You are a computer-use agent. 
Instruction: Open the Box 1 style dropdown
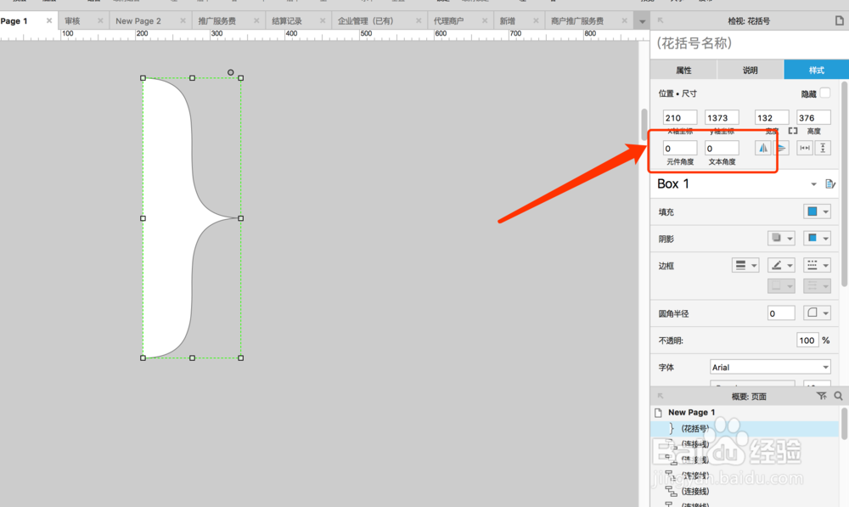(813, 184)
